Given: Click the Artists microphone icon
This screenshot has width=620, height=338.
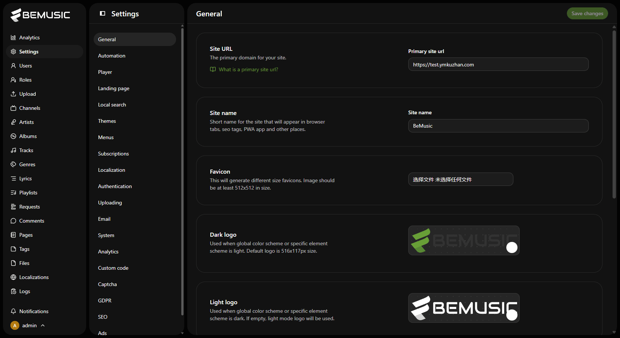Looking at the screenshot, I should coord(13,122).
